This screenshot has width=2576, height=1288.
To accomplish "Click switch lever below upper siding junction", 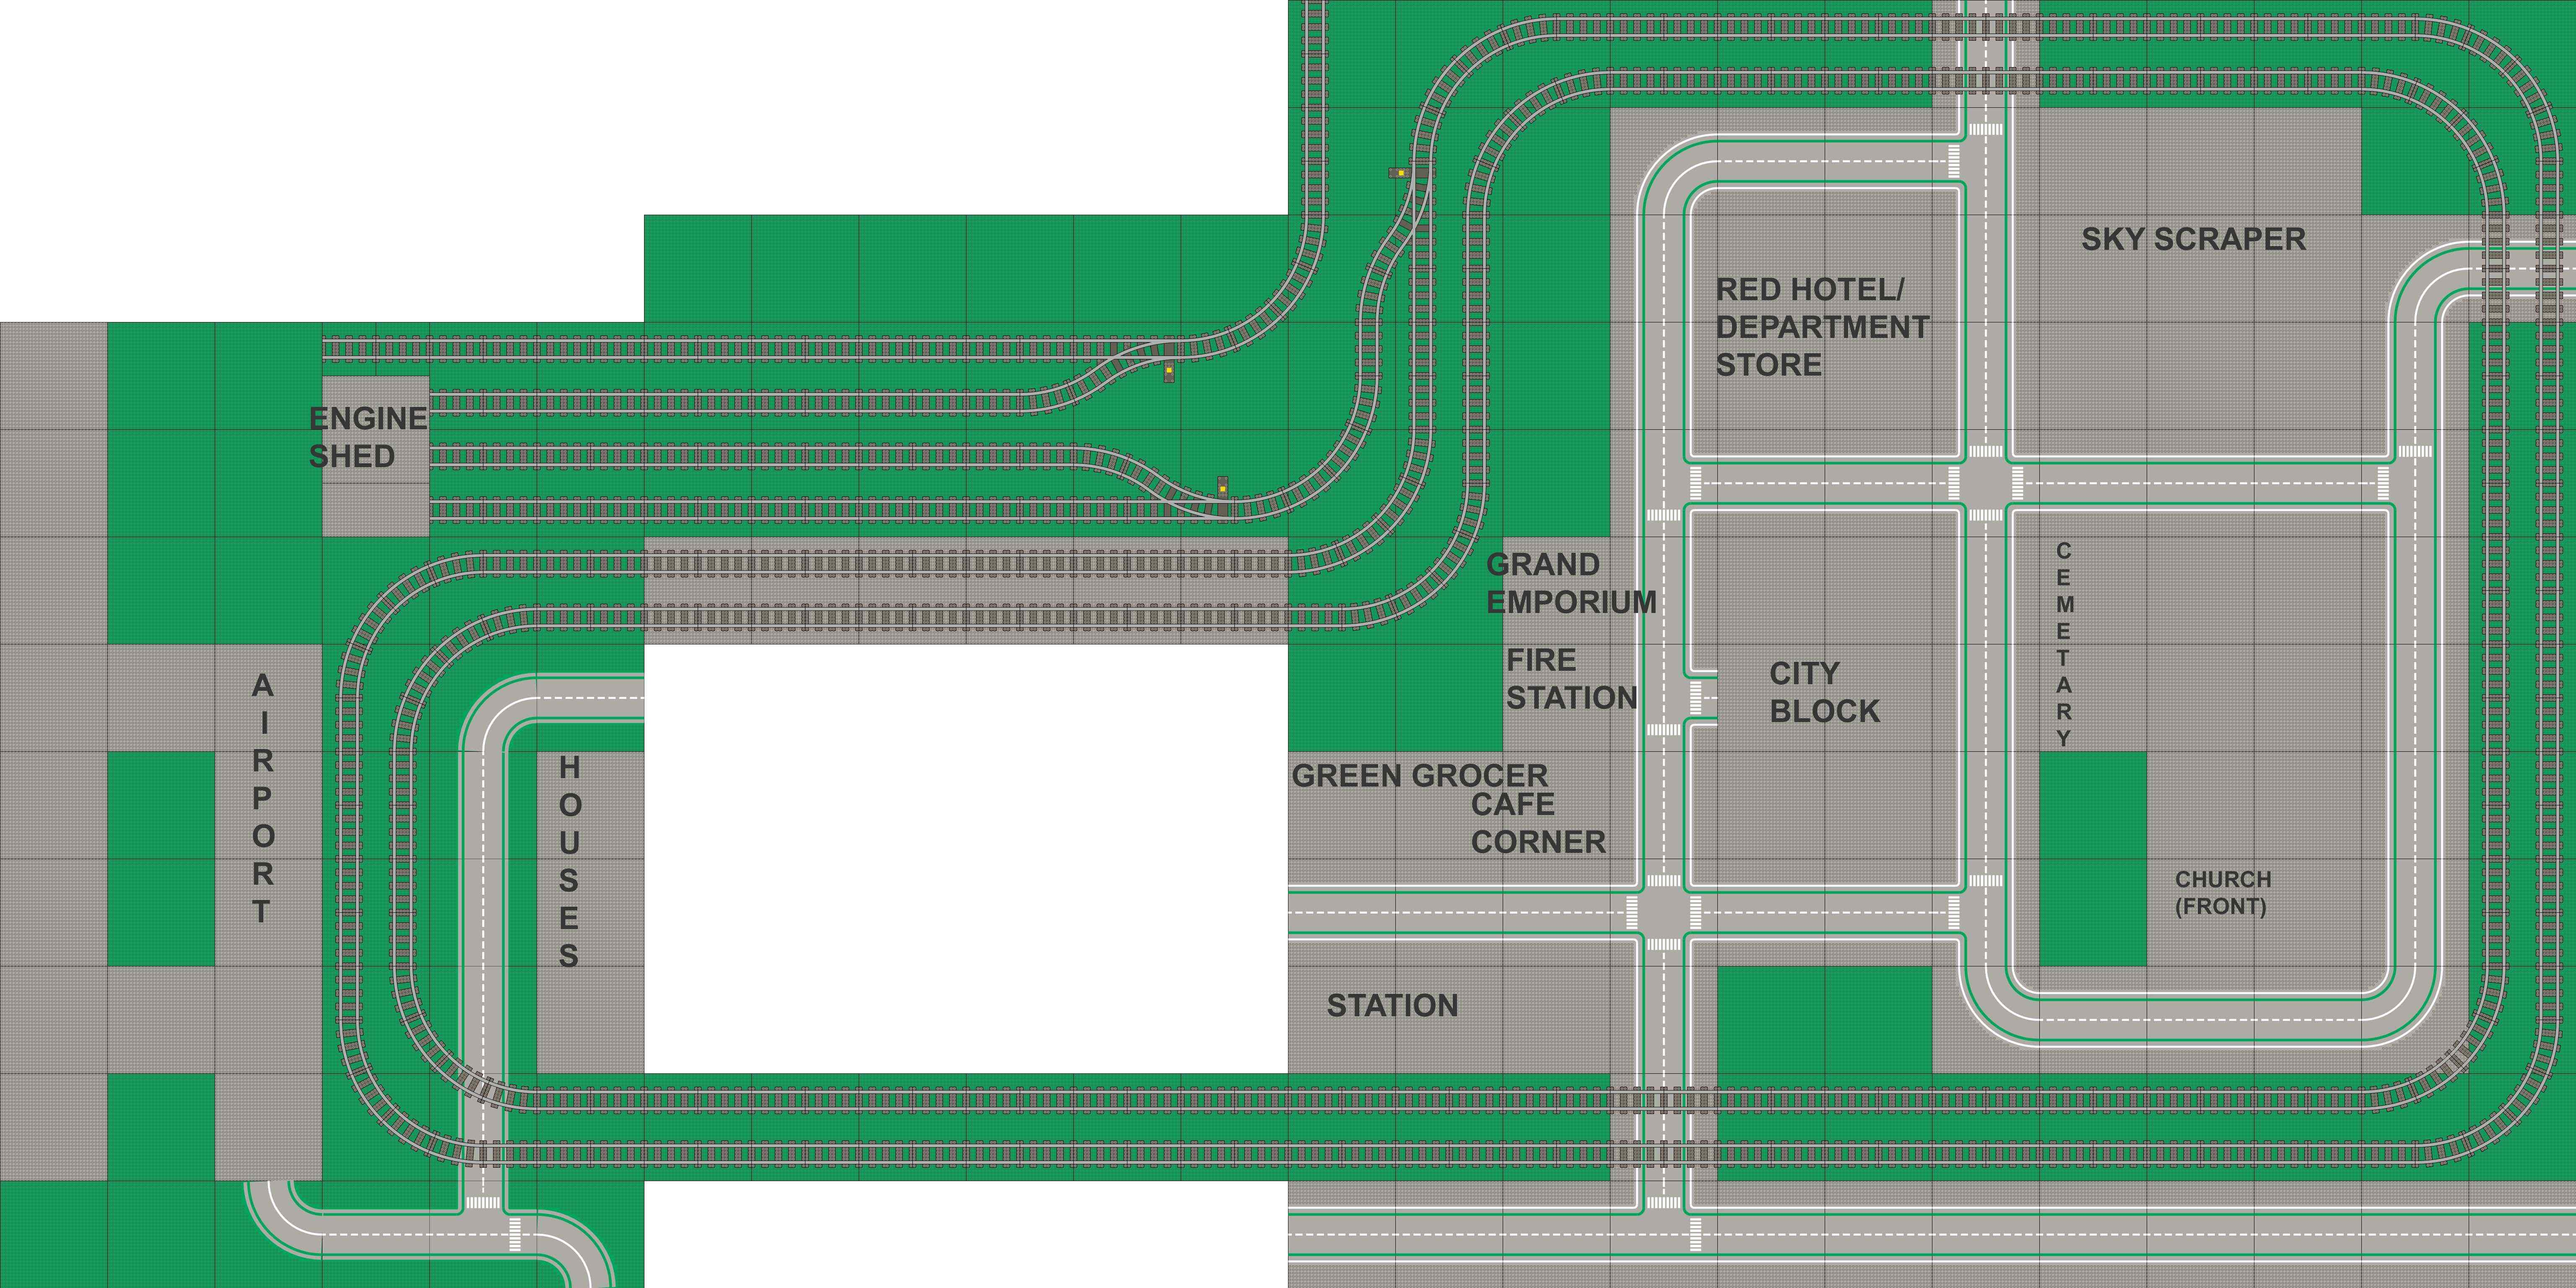I will [1168, 372].
